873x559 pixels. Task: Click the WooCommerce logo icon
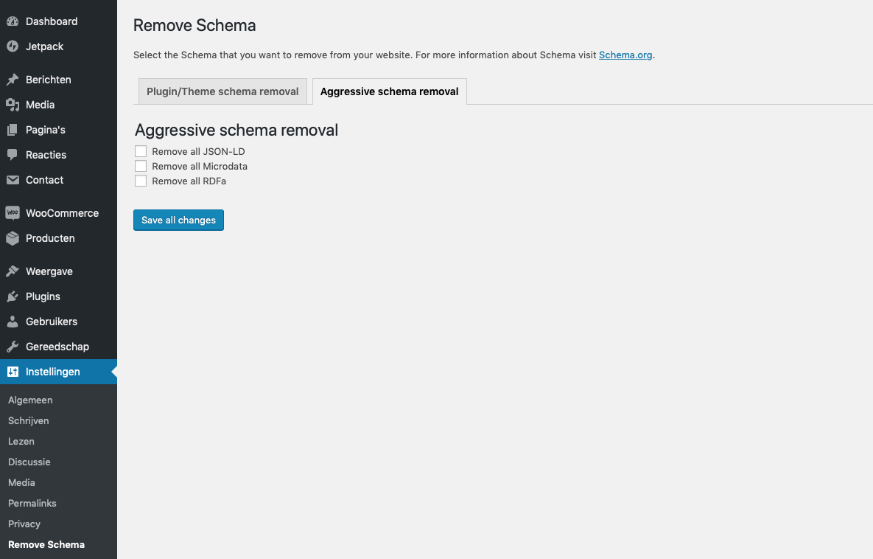13,213
